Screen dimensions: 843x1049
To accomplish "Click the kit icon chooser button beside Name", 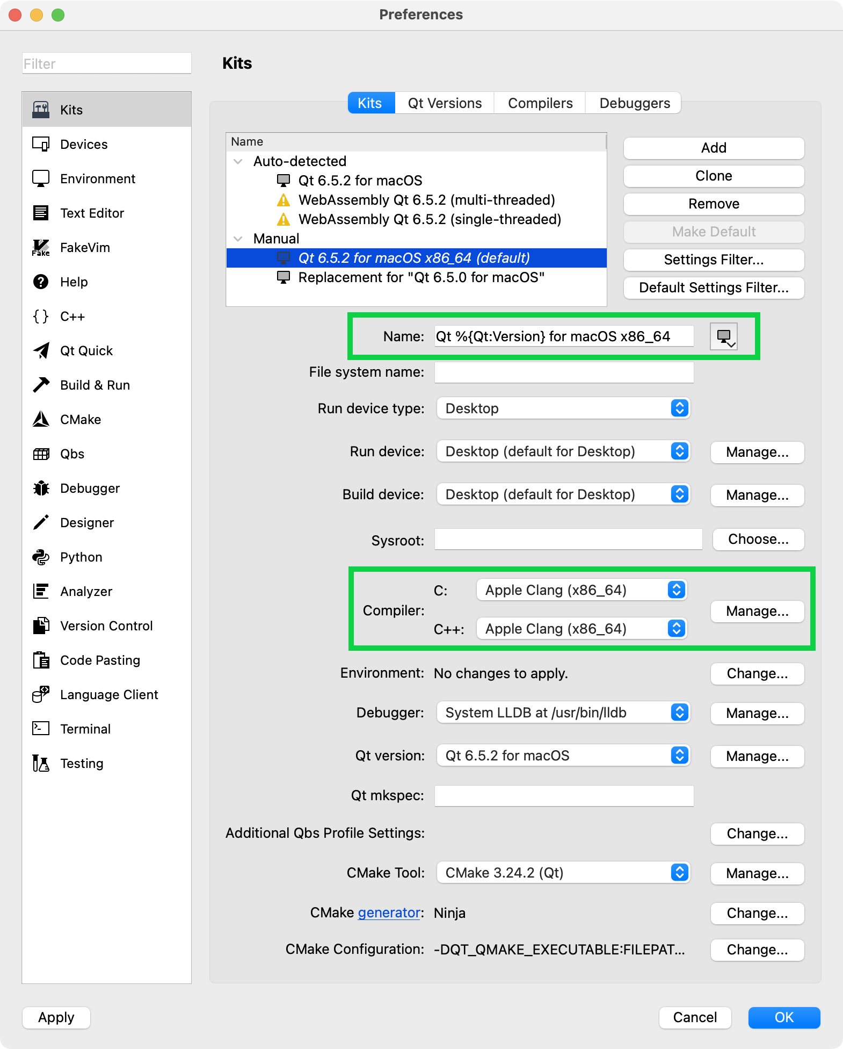I will pos(723,337).
